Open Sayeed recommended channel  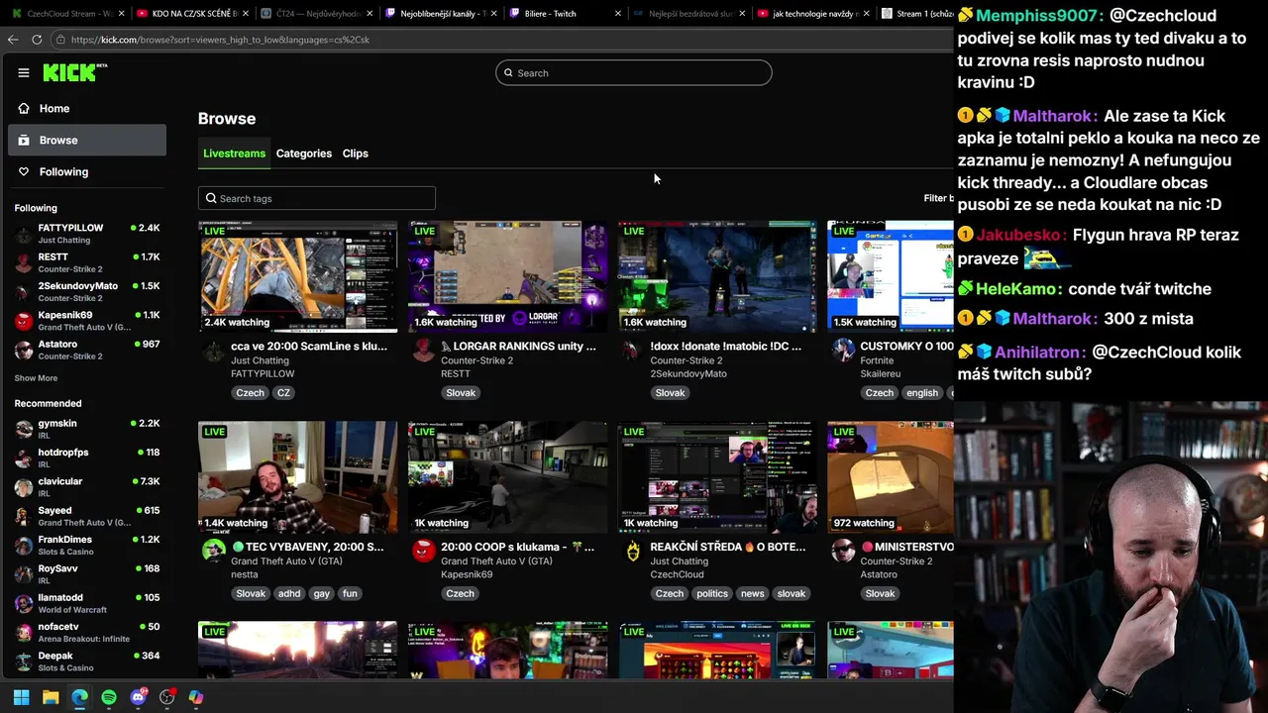coord(87,516)
